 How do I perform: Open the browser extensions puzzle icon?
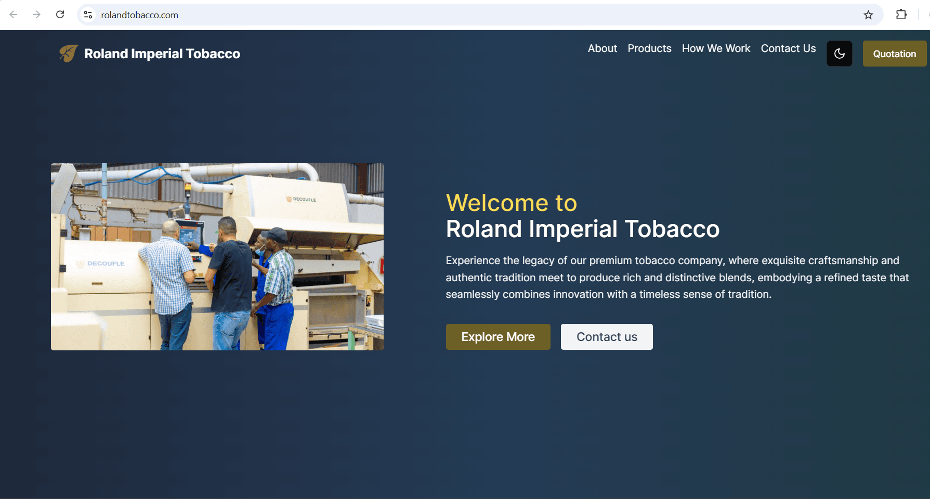[x=901, y=15]
